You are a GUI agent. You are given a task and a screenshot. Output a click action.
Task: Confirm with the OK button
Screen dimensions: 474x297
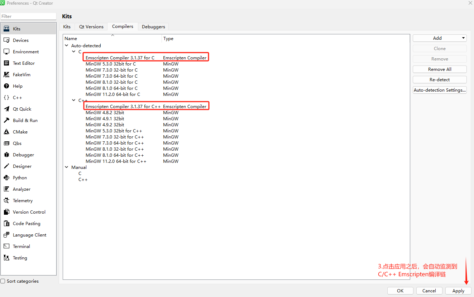(x=400, y=291)
